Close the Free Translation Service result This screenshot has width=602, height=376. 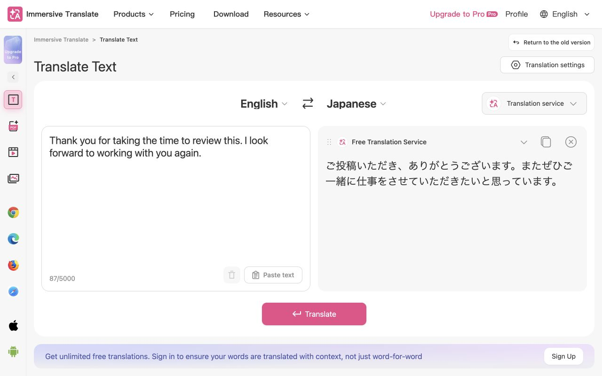coord(570,142)
